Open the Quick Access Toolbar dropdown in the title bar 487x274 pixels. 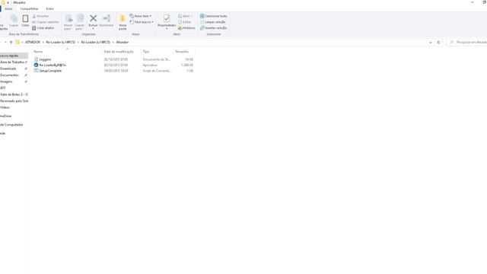coord(8,2)
